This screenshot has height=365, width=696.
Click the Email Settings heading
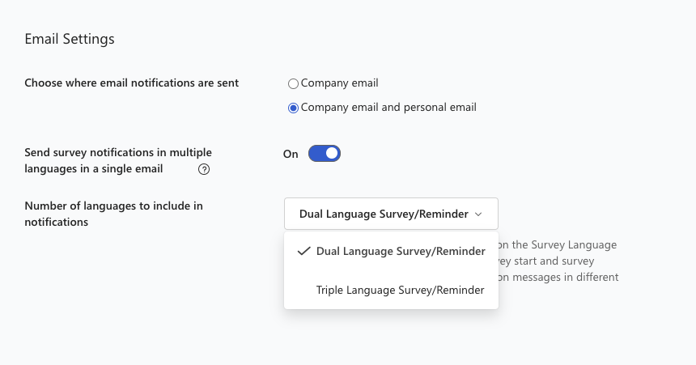coord(70,39)
